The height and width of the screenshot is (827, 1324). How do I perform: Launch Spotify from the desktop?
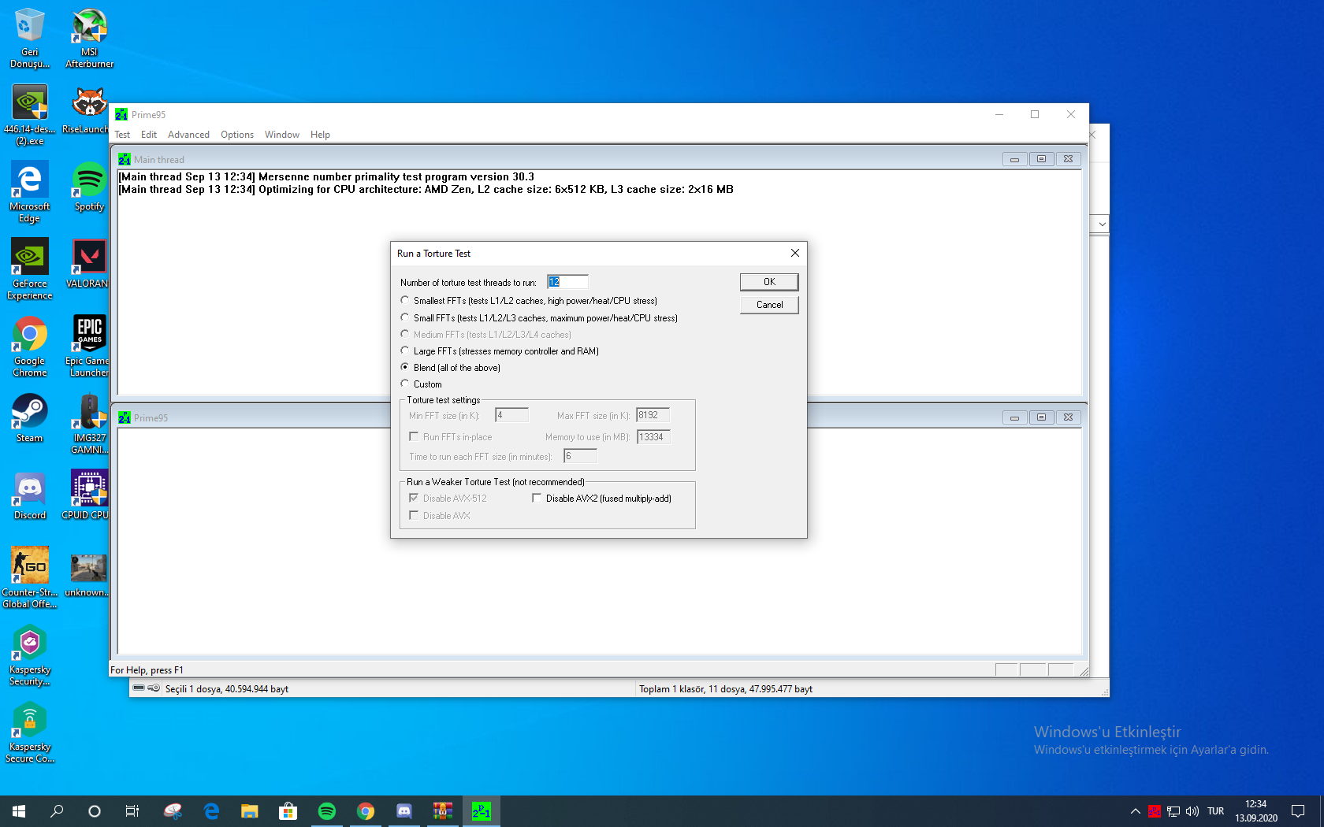(89, 187)
